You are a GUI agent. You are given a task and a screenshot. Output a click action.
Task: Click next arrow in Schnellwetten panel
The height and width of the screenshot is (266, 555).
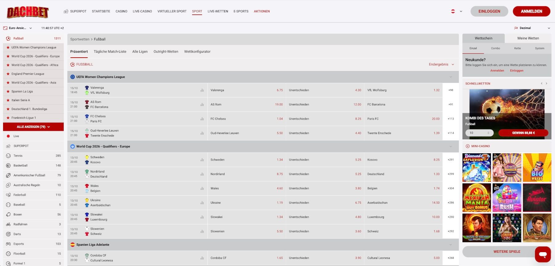[x=546, y=84]
